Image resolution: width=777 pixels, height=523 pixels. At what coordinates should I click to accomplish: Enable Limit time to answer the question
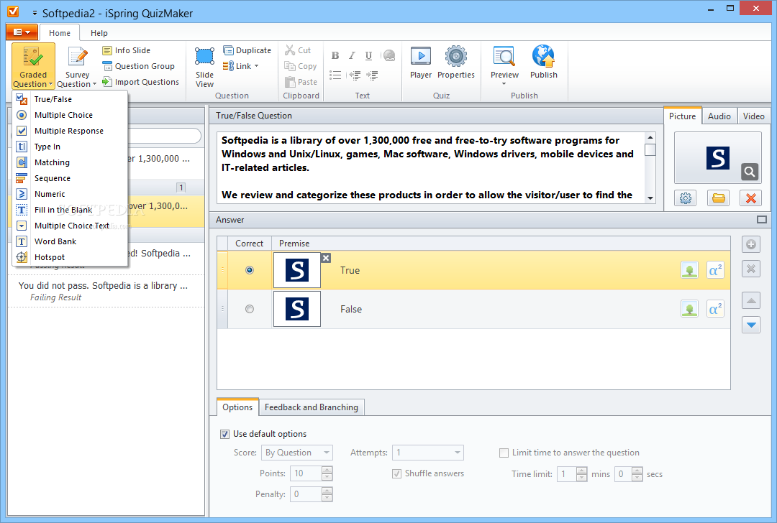[504, 453]
